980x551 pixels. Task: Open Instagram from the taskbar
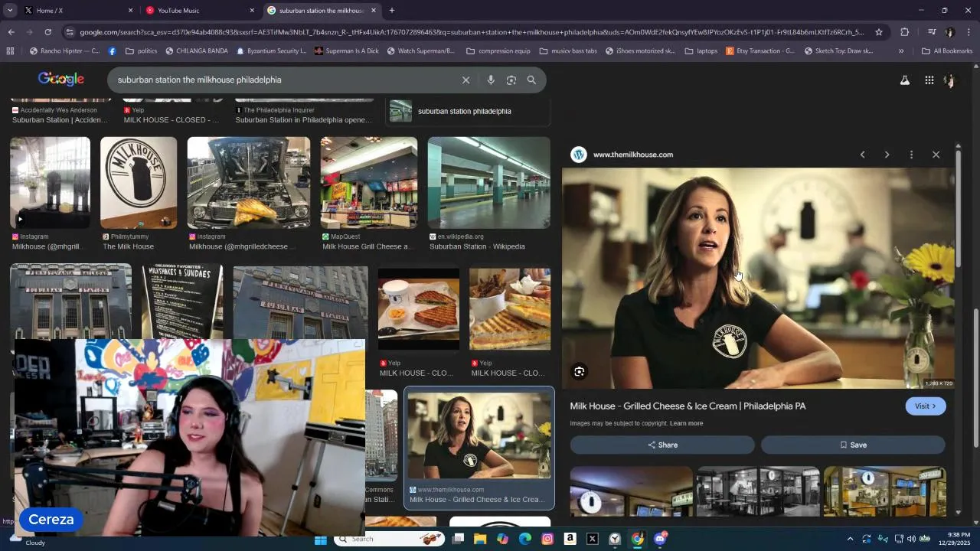tap(547, 540)
